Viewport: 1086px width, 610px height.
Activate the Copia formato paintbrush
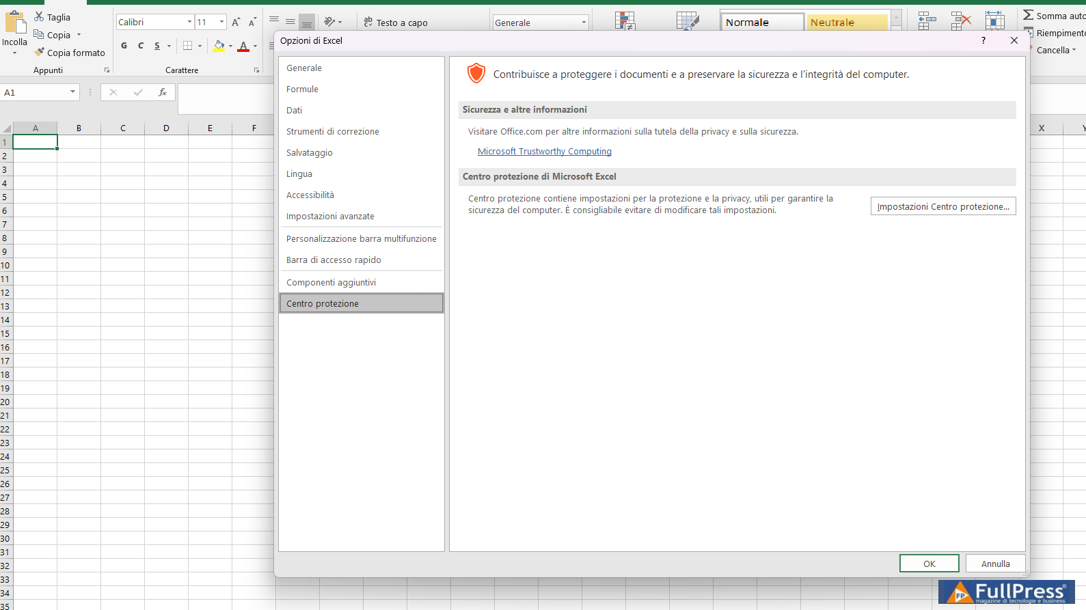[x=40, y=53]
